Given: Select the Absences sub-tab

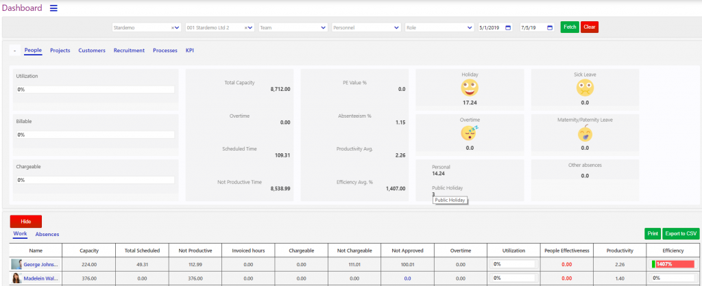Looking at the screenshot, I should click(x=47, y=234).
